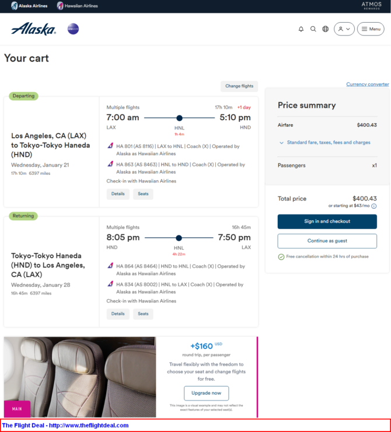This screenshot has height=432, width=391.
Task: Open Details for the returning flight
Action: coord(118,314)
